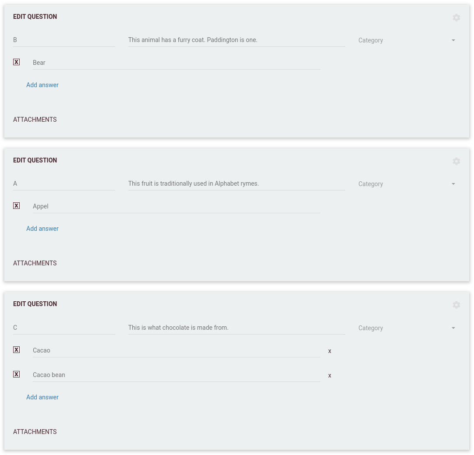Open settings gear for Appel question
This screenshot has height=455, width=474.
point(456,161)
